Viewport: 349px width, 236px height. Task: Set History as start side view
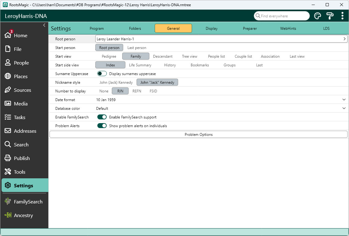coord(170,65)
